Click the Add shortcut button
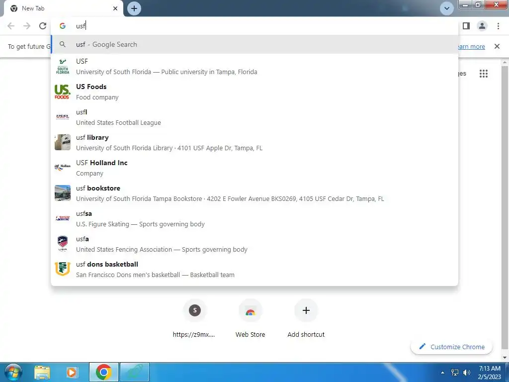The image size is (509, 382). click(x=306, y=318)
